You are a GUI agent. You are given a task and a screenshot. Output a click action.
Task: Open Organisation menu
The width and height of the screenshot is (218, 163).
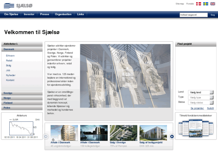(63, 14)
